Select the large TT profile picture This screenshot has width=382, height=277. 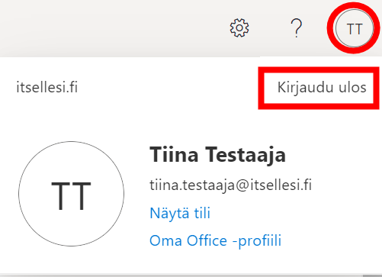point(72,194)
